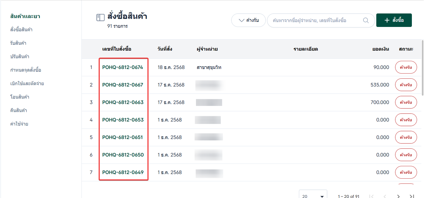Open order POHQ-6812-0674 link

coord(123,67)
